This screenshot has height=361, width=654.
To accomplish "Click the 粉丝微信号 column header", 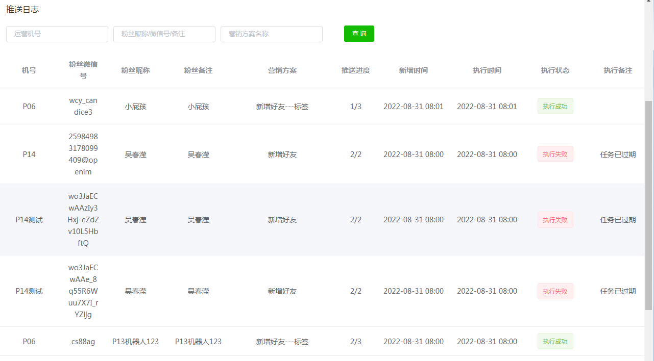I will click(83, 70).
